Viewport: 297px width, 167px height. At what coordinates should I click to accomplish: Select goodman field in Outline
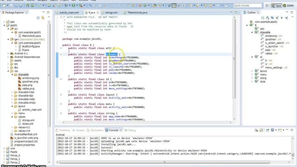click(x=271, y=39)
